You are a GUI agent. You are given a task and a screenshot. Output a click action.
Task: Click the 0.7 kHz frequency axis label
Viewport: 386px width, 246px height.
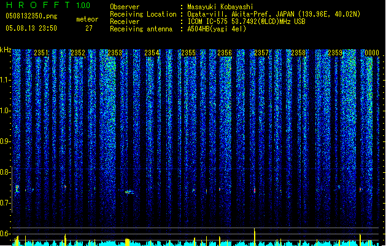point(5,203)
